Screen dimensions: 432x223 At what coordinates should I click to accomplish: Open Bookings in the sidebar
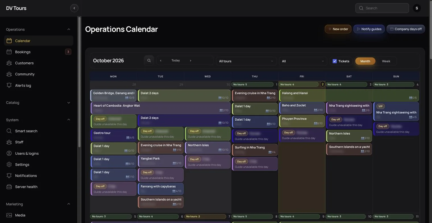[39, 52]
